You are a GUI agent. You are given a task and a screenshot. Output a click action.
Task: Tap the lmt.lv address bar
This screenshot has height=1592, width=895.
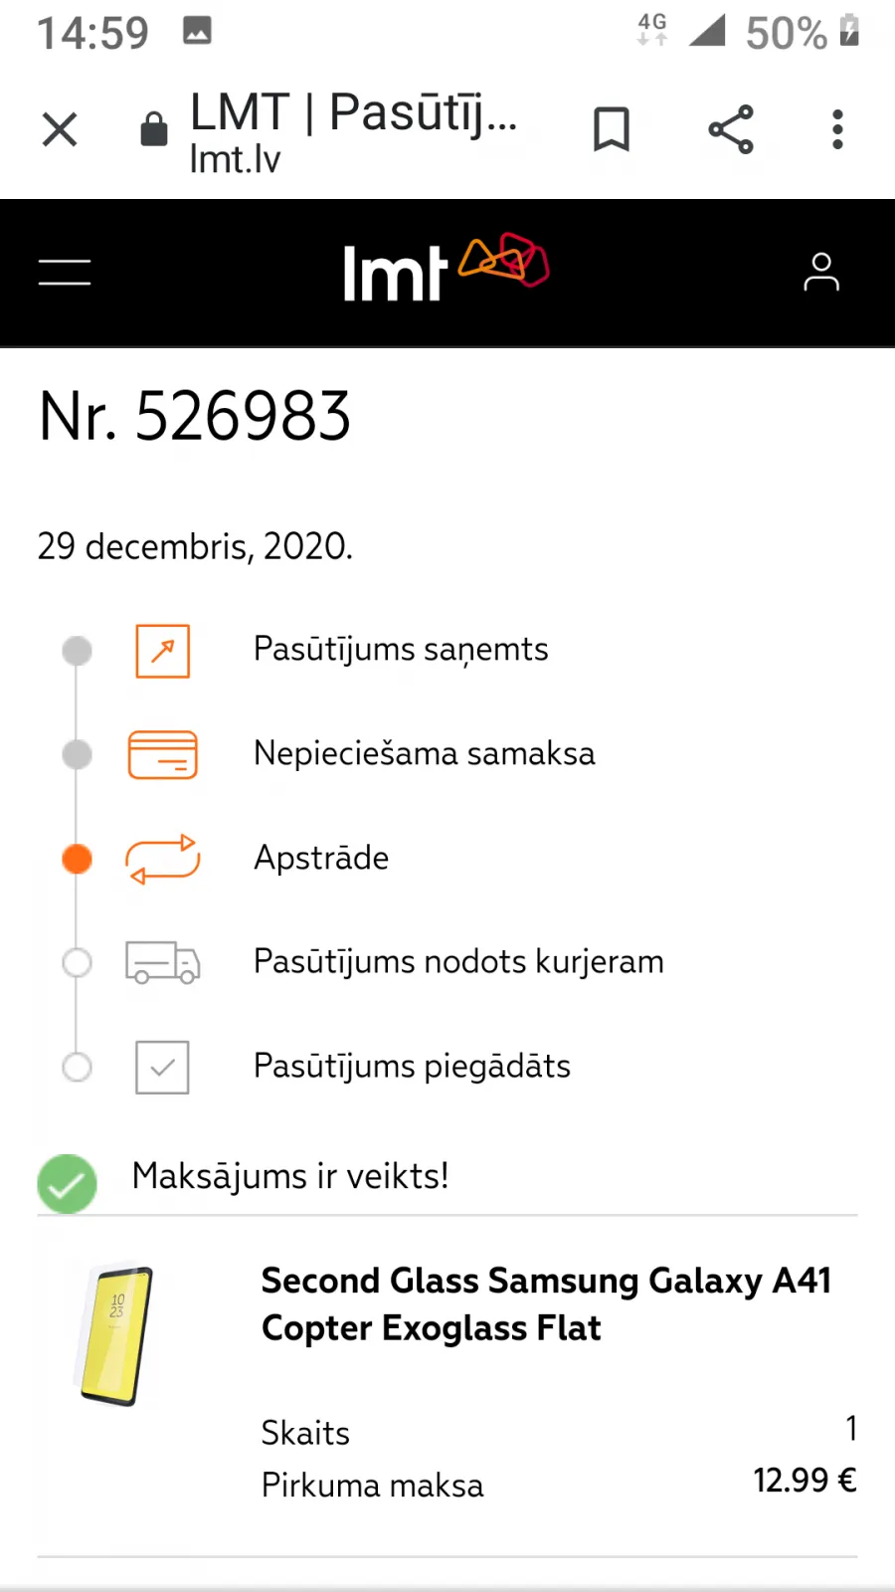[x=353, y=130]
